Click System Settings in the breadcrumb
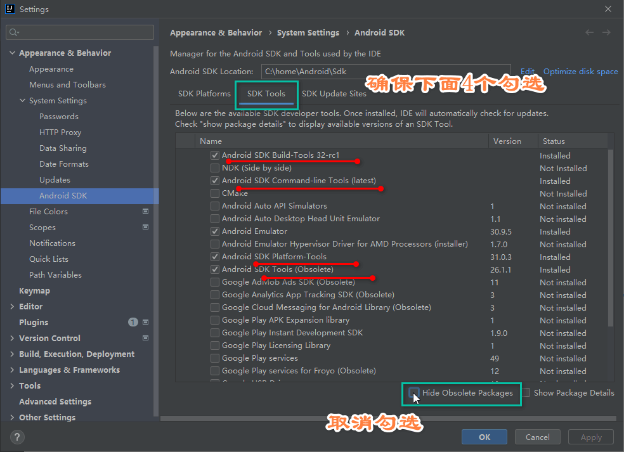This screenshot has height=452, width=624. tap(308, 32)
